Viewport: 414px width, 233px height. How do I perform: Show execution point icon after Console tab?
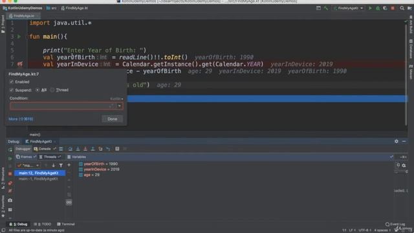[x=61, y=149]
